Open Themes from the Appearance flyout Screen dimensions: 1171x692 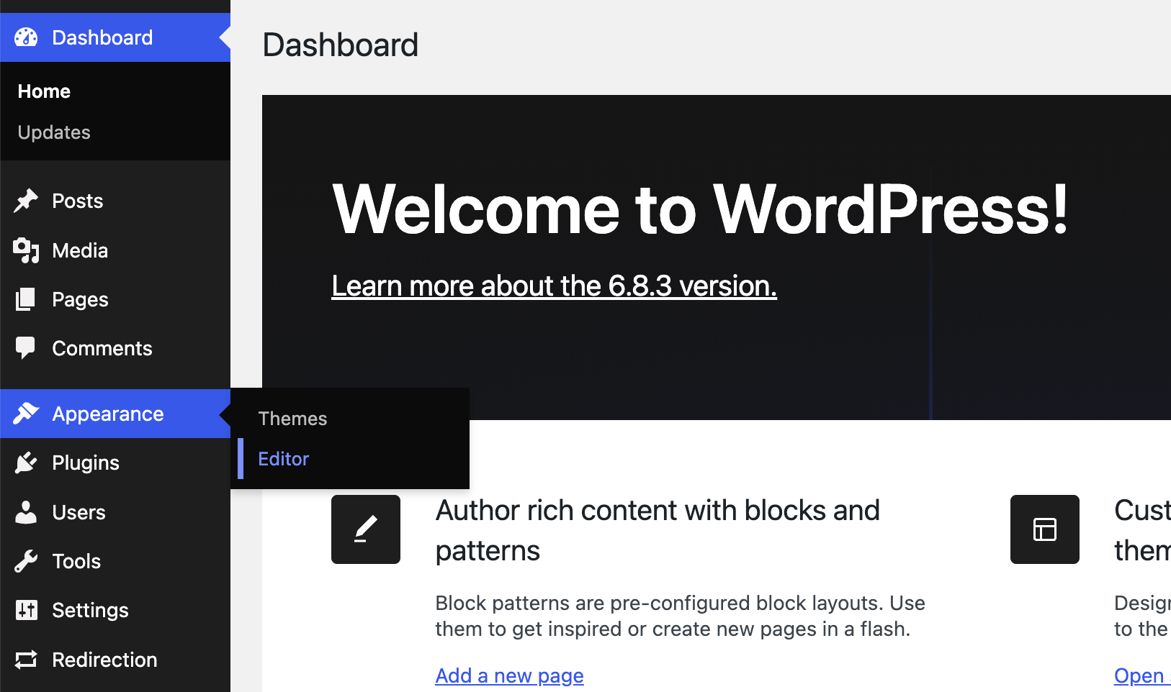point(292,418)
